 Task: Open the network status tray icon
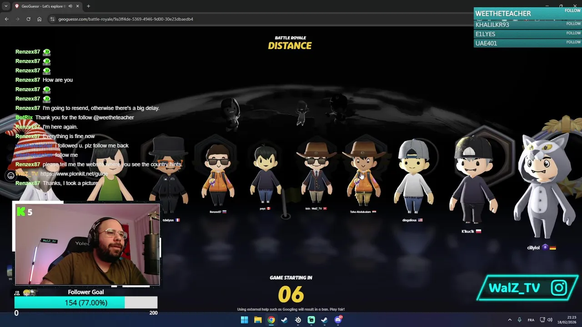pos(542,320)
